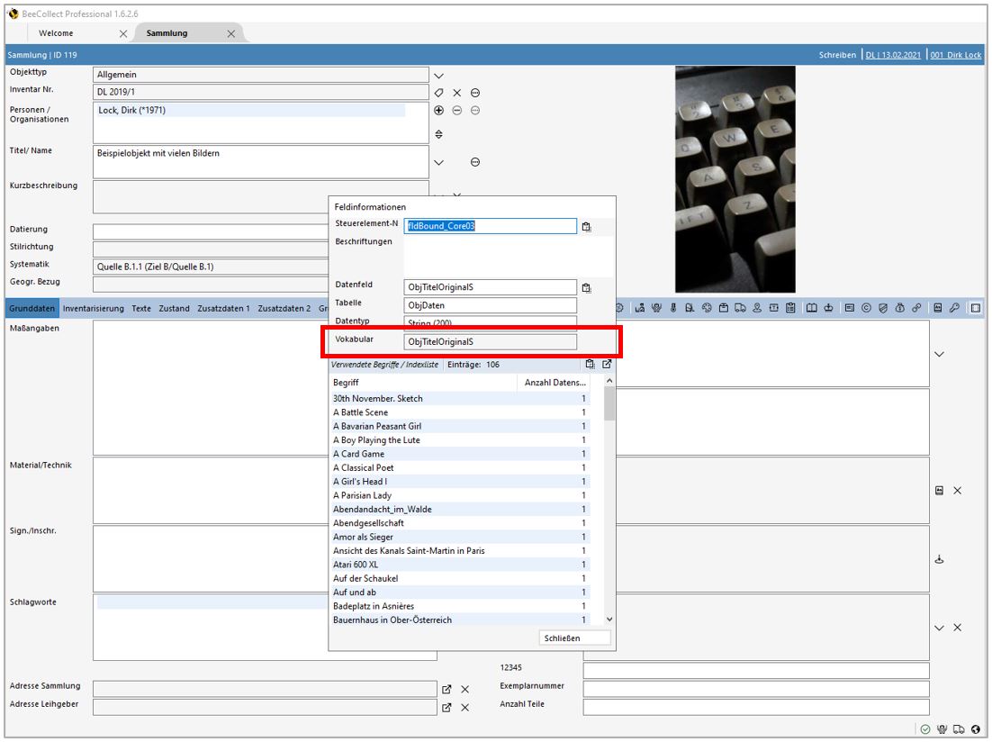Expand the Schlagworte dropdown chevron
992x742 pixels.
point(939,628)
